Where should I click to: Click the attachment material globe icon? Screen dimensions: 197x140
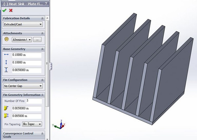(x=7, y=39)
